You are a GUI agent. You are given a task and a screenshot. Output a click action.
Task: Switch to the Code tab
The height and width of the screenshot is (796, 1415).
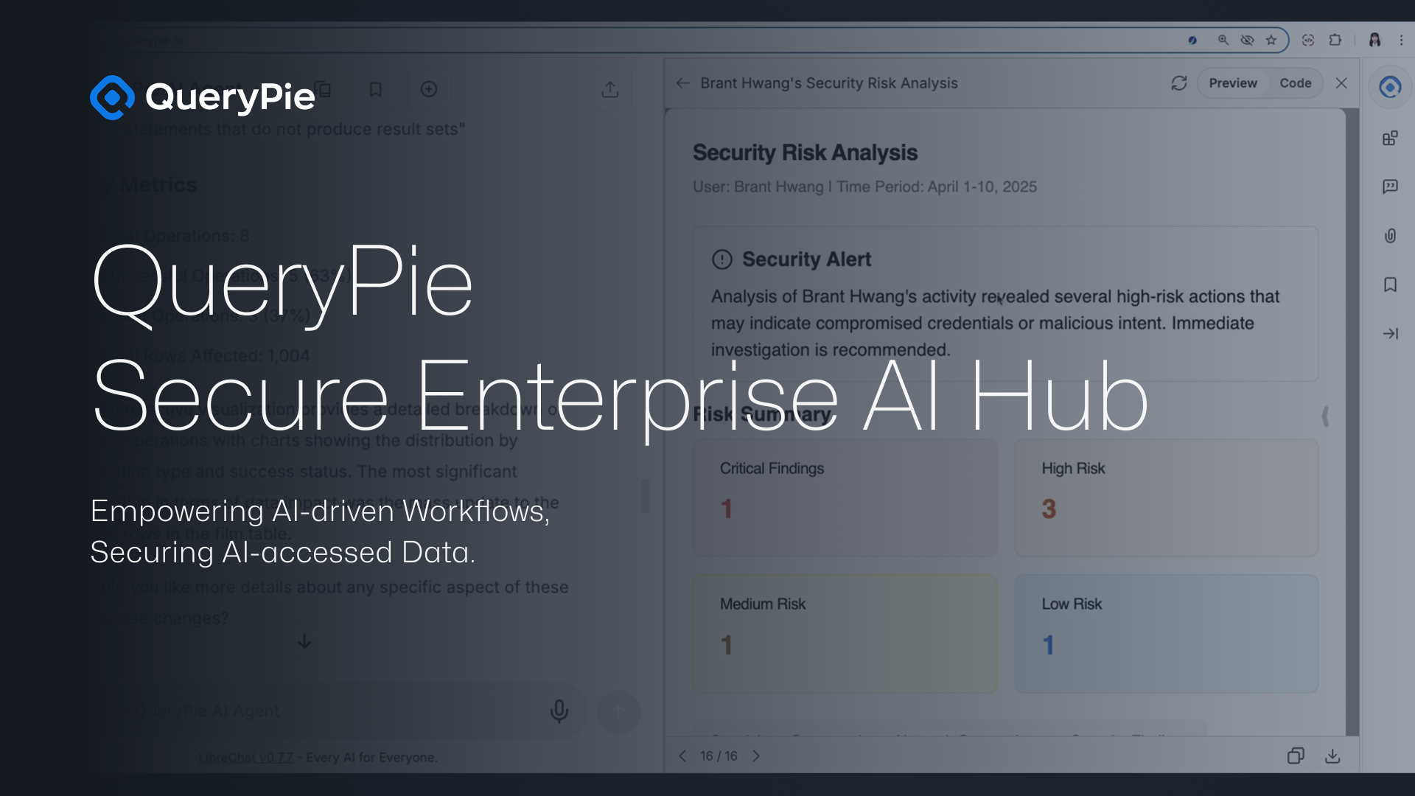tap(1295, 83)
